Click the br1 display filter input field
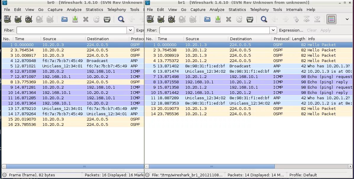Image resolution: width=354 pixels, height=179 pixels. pos(214,30)
